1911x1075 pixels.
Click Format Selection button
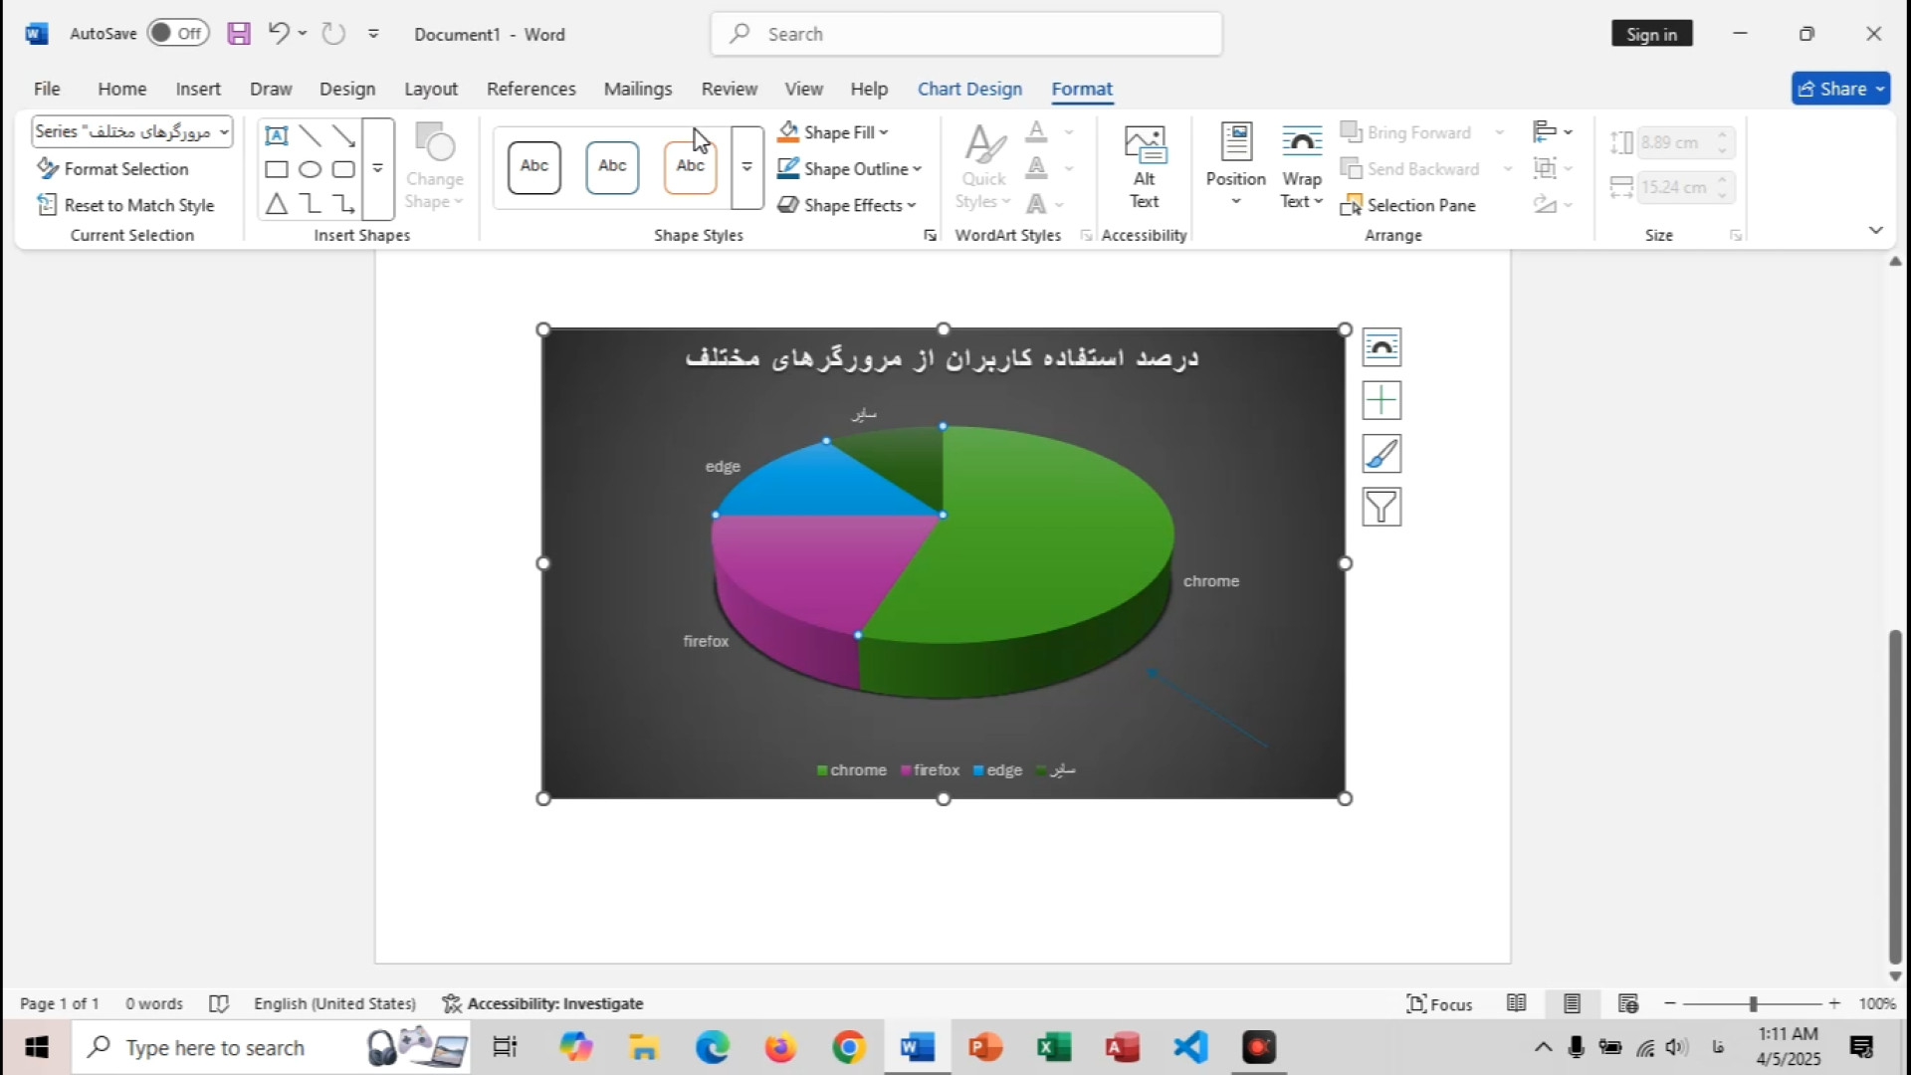click(x=112, y=169)
